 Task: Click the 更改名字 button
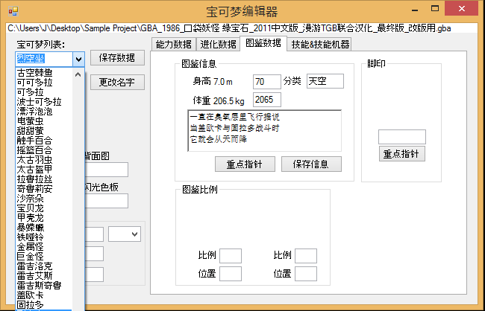tap(117, 83)
